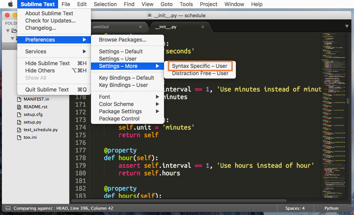Click the README.rst file icon

(x=19, y=107)
